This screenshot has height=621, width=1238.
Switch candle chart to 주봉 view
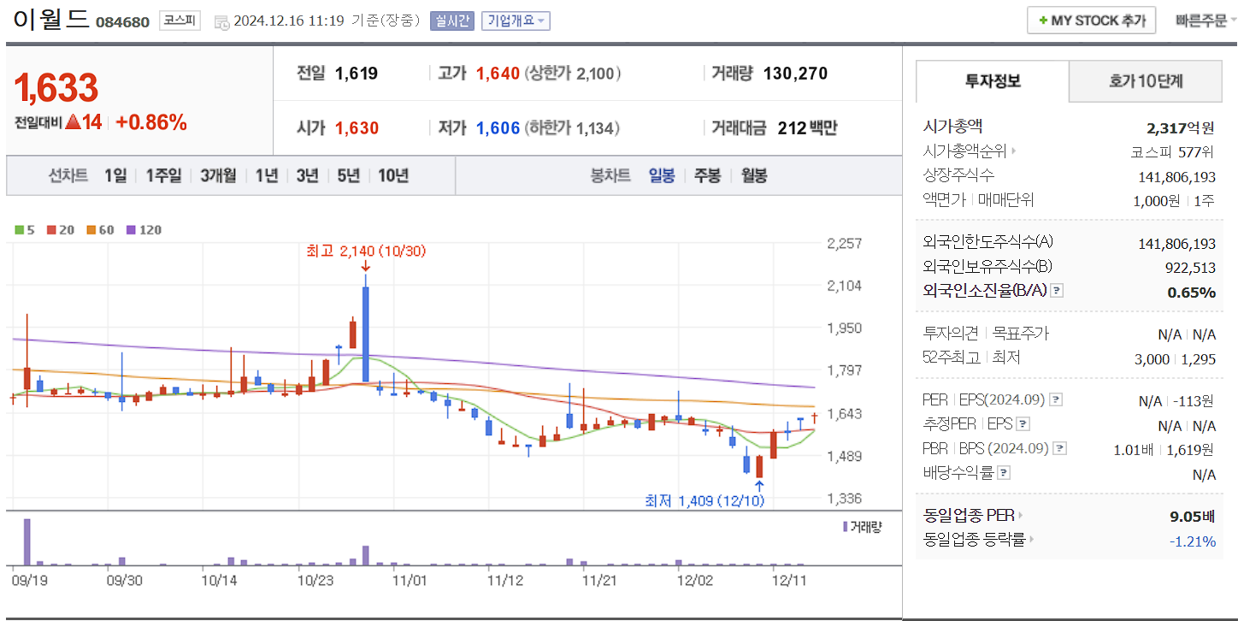click(x=707, y=174)
